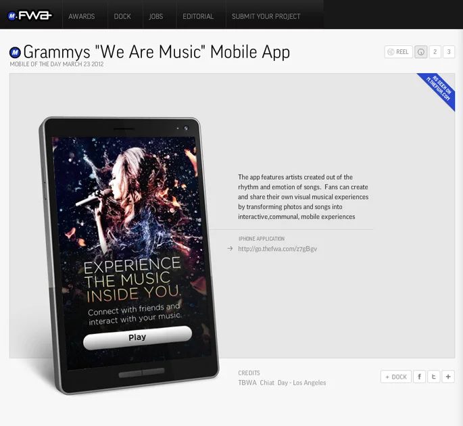Click the 'Credits' heading
Image resolution: width=463 pixels, height=426 pixels.
[249, 373]
